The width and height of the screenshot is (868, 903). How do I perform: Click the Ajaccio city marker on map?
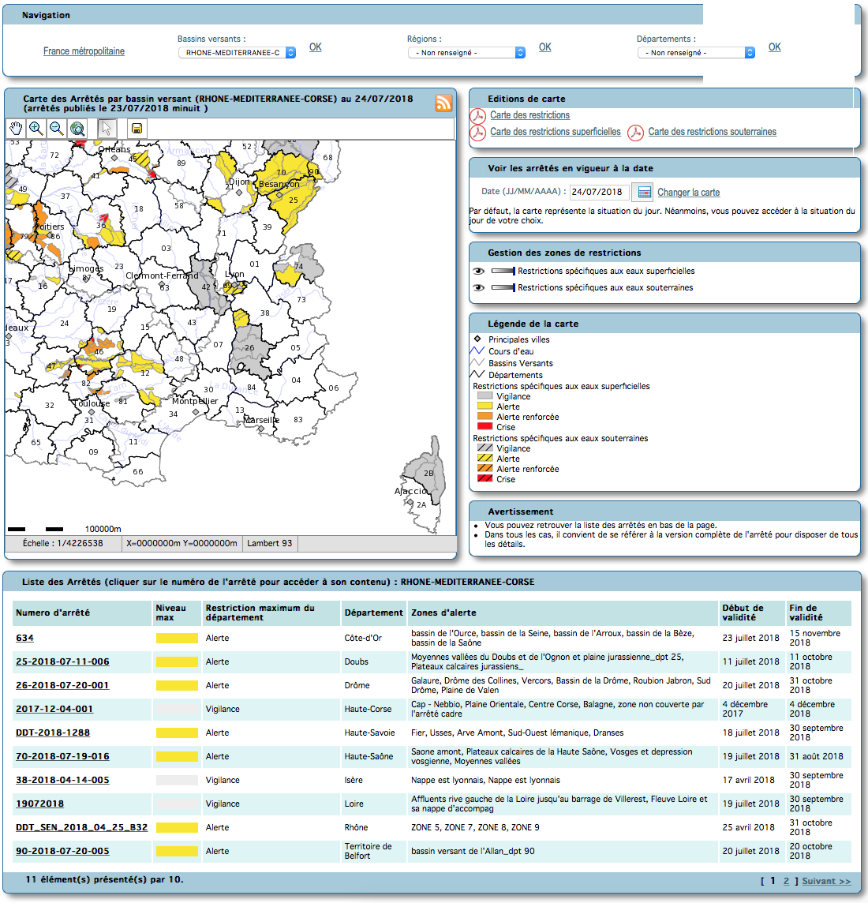(410, 501)
